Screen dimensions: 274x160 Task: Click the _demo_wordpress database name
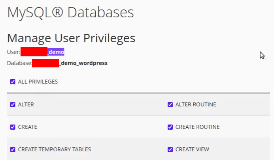point(83,63)
